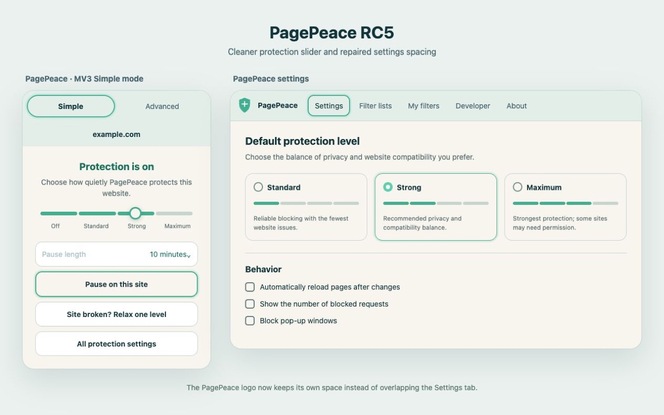Click 'Recommended privacy and compatibility balance' text
The image size is (664, 415).
(x=422, y=223)
